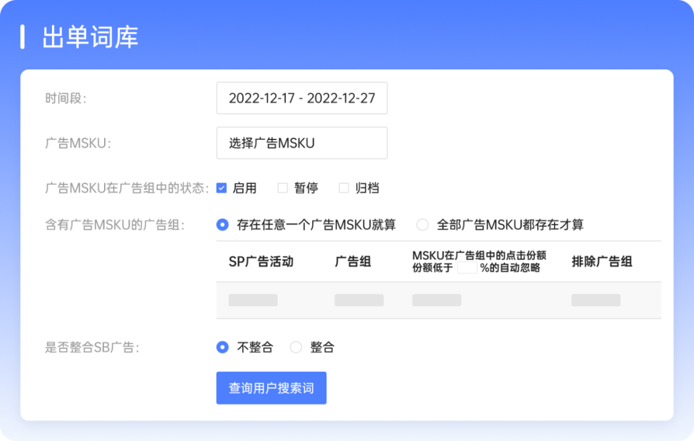Image resolution: width=694 pixels, height=441 pixels.
Task: Select the 不整合 option for SB广告
Action: coord(222,346)
